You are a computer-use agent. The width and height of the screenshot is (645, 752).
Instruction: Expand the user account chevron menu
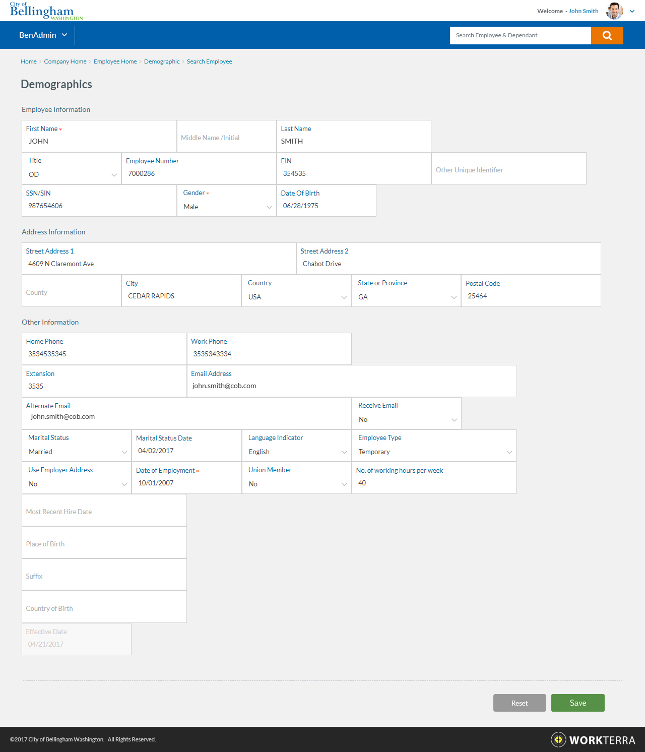click(632, 11)
